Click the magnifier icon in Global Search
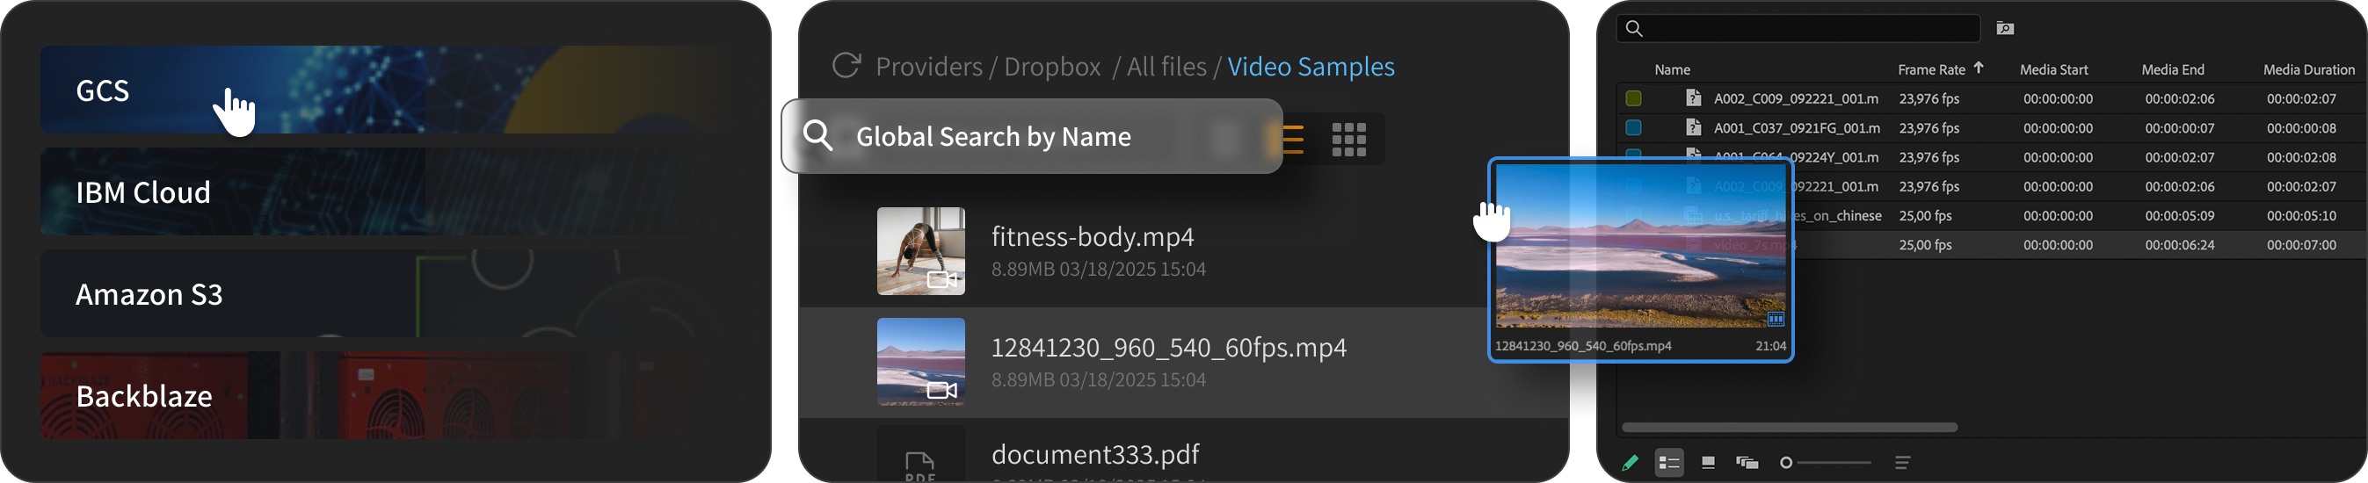The width and height of the screenshot is (2368, 483). click(817, 136)
